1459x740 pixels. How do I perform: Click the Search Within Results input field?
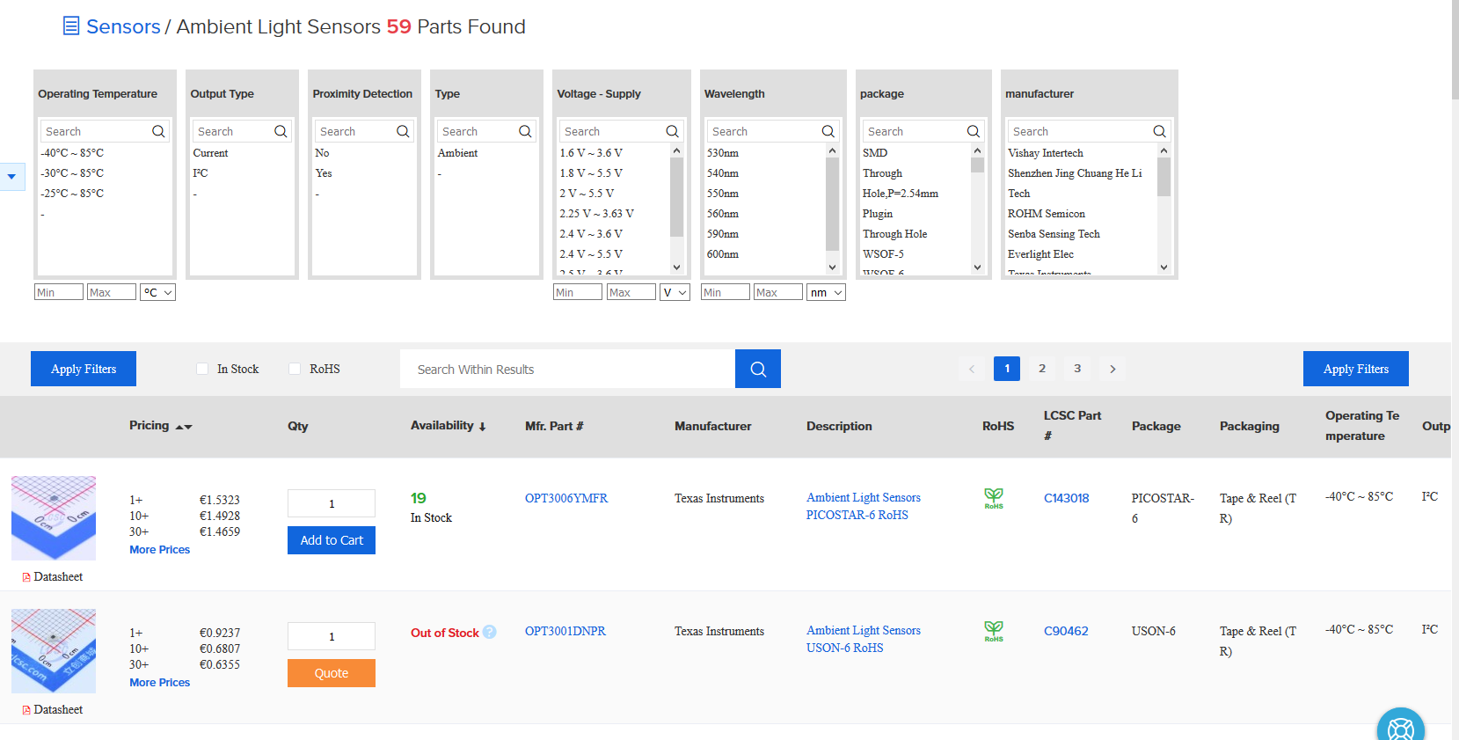pos(567,369)
